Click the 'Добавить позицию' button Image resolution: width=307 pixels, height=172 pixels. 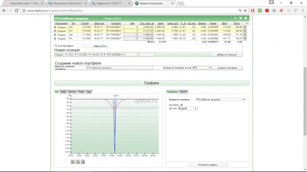click(228, 55)
